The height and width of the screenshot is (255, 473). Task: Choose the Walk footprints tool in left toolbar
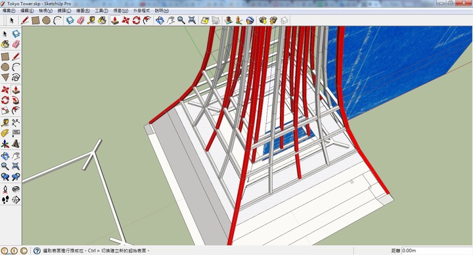tap(5, 199)
